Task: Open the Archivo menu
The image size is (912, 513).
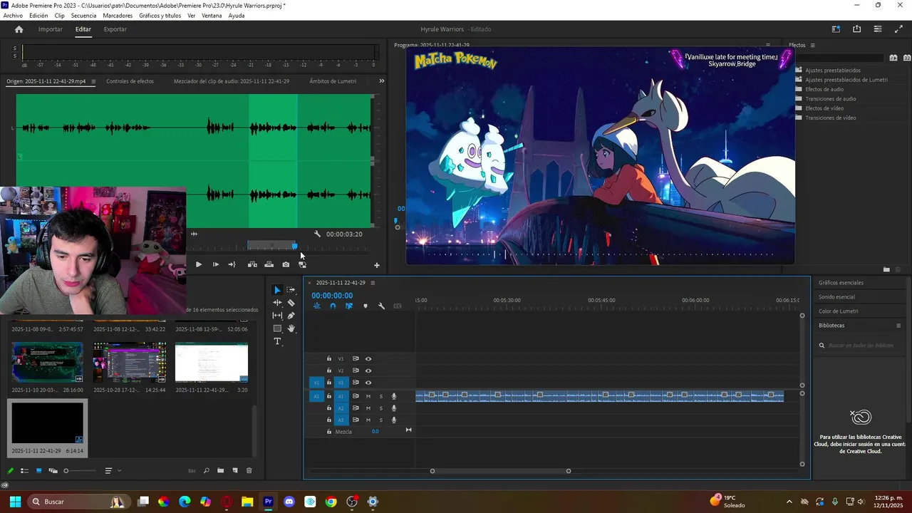Action: coord(13,16)
